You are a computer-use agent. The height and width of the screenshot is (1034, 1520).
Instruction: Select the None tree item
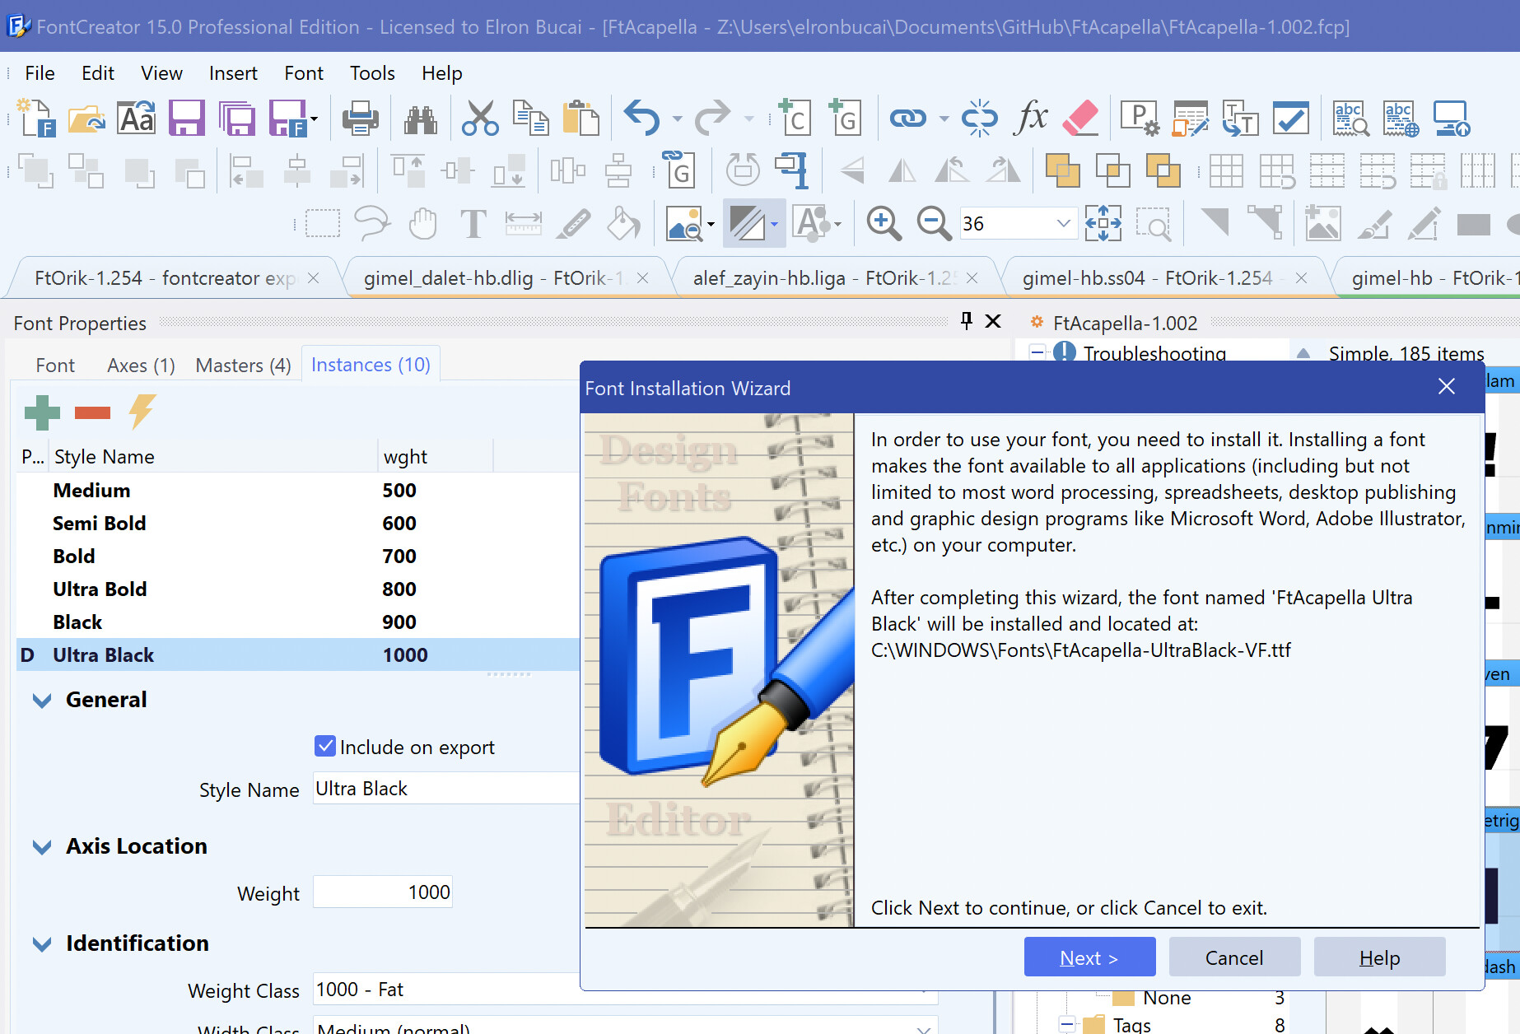(x=1167, y=997)
